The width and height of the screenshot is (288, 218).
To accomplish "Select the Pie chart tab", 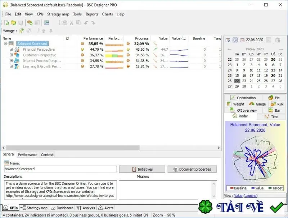I will (x=274, y=98).
